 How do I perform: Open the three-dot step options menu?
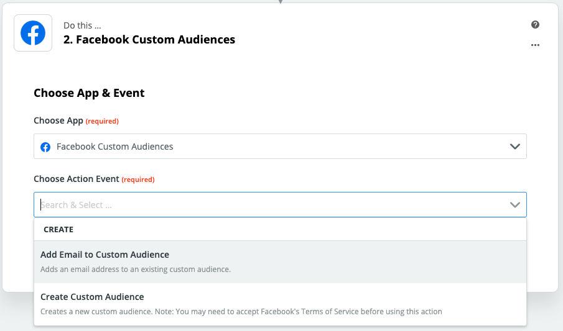[535, 45]
